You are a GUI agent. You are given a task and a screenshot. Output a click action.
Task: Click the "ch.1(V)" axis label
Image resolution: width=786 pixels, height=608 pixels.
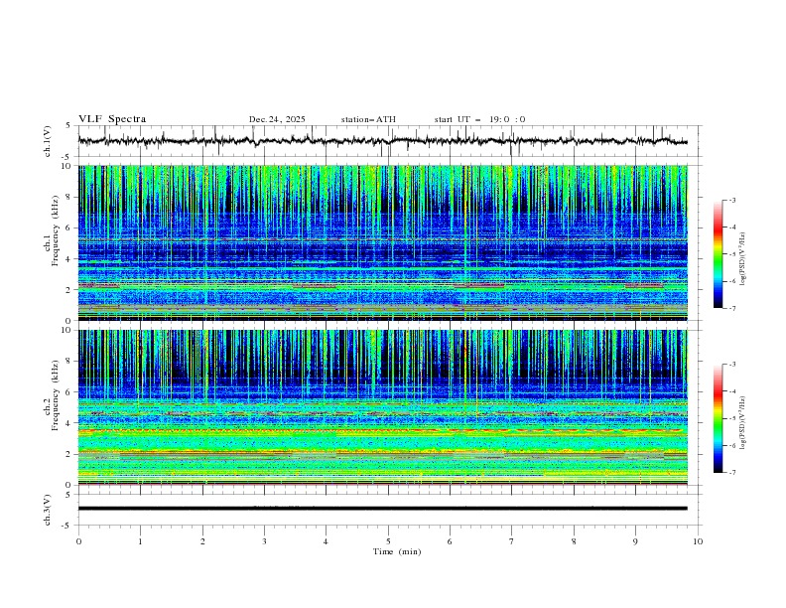tap(48, 141)
